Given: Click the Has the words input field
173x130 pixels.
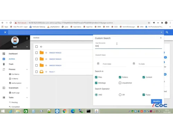Looking at the screenshot, I should 128,46.
